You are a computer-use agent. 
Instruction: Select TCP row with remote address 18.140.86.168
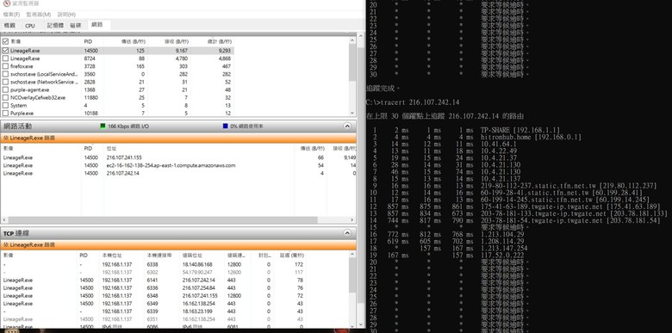174,264
